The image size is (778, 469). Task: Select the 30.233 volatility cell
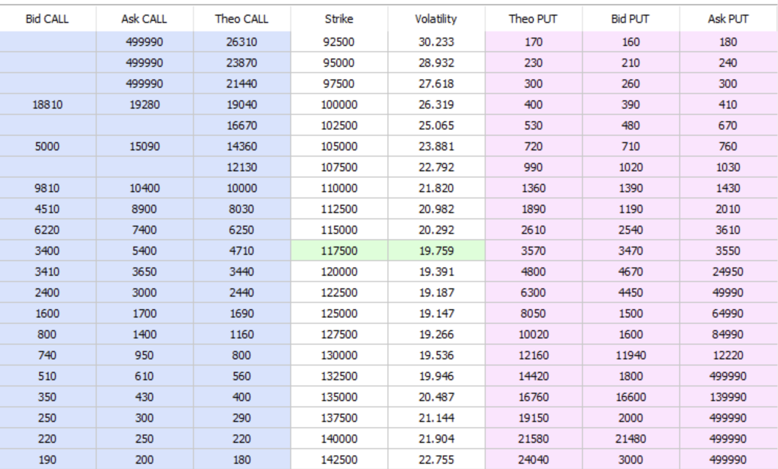pyautogui.click(x=436, y=42)
